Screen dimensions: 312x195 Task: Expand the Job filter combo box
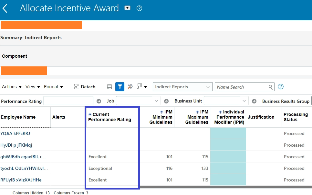(157, 101)
